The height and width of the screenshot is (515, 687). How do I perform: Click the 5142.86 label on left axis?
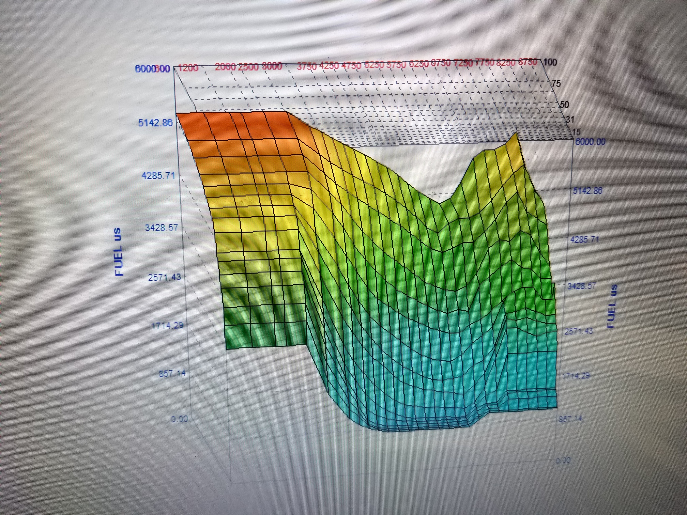pyautogui.click(x=155, y=123)
